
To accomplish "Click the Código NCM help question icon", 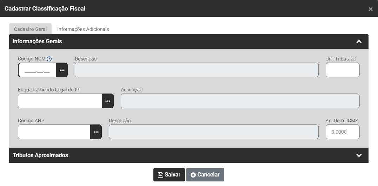I will pyautogui.click(x=49, y=59).
